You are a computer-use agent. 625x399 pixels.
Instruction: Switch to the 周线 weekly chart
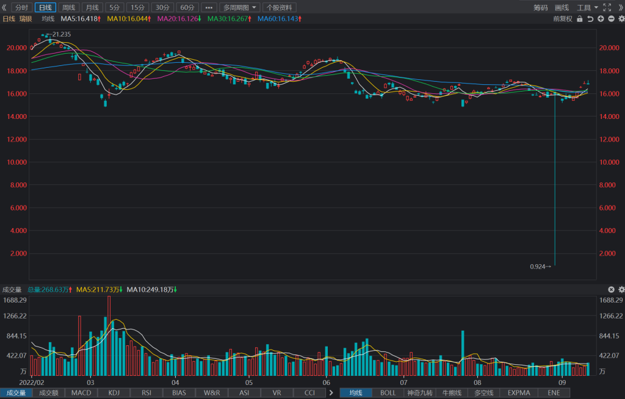(x=68, y=7)
